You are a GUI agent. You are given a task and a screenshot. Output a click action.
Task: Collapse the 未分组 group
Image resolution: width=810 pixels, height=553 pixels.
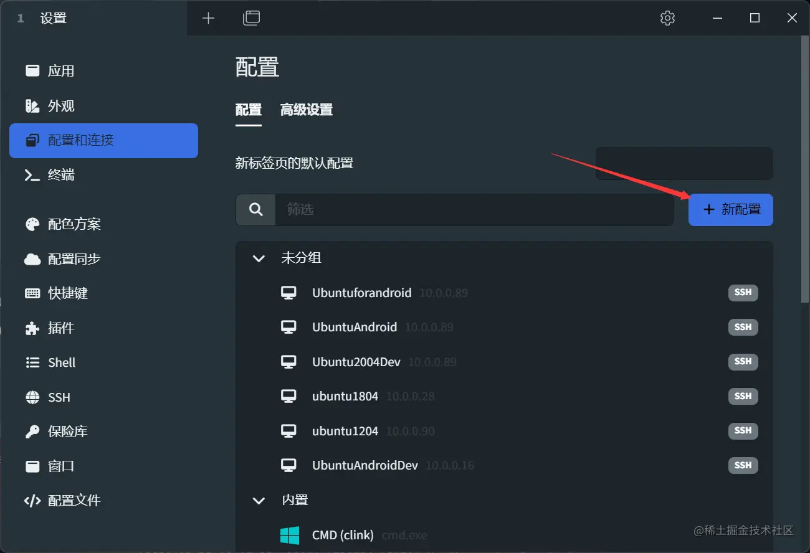click(x=259, y=258)
